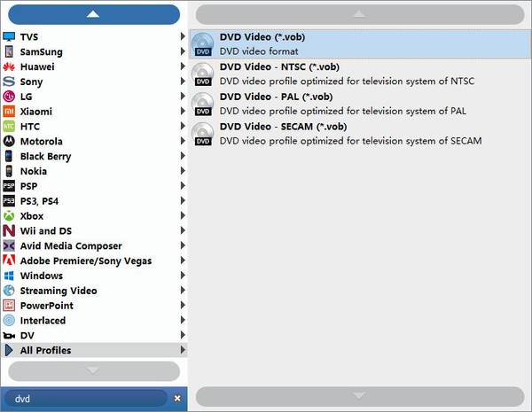The image size is (532, 412).
Task: Click the blue scroll-up button above categories
Action: (94, 14)
